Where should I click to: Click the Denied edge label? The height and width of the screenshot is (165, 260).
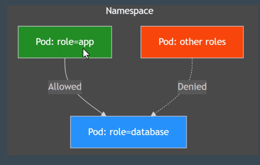point(192,87)
